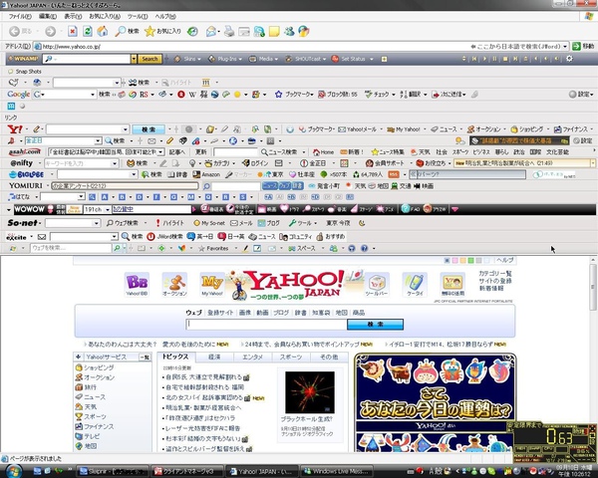The height and width of the screenshot is (478, 598).
Task: Open the Home page icon
Action: tap(103, 31)
